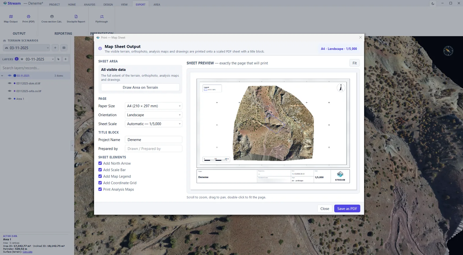This screenshot has width=463, height=255.
Task: Click the Print (PDF) ribbon icon
Action: (28, 19)
